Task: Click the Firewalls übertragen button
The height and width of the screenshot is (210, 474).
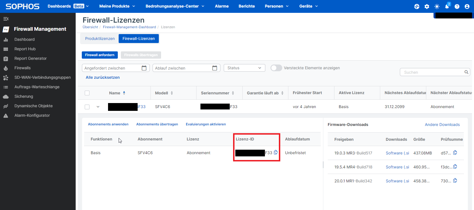Action: click(x=141, y=55)
